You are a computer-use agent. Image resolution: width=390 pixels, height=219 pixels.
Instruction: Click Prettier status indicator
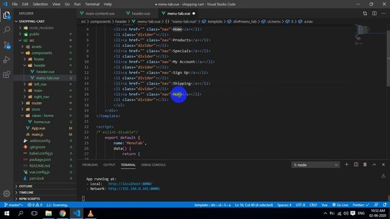click(x=361, y=205)
